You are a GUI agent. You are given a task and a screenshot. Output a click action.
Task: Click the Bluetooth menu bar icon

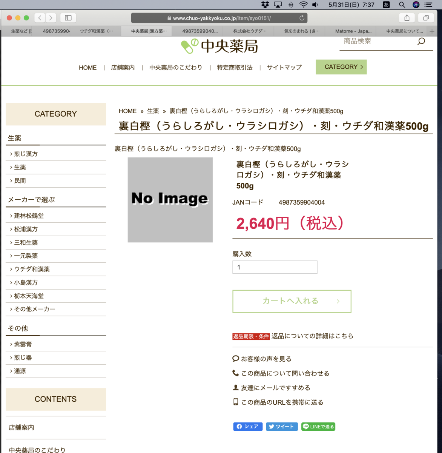291,5
